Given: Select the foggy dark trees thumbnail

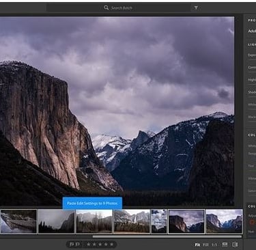Looking at the screenshot, I should click(56, 221).
